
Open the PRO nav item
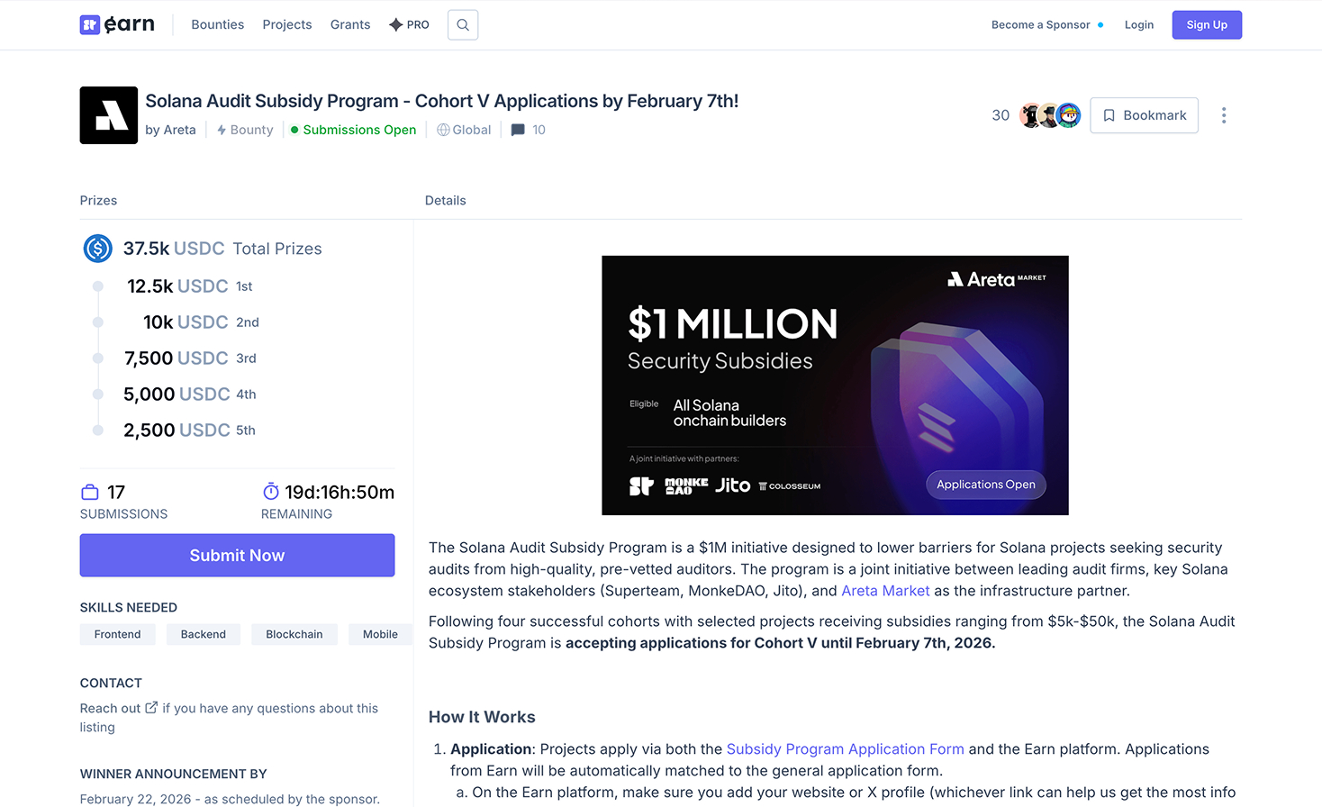click(409, 24)
